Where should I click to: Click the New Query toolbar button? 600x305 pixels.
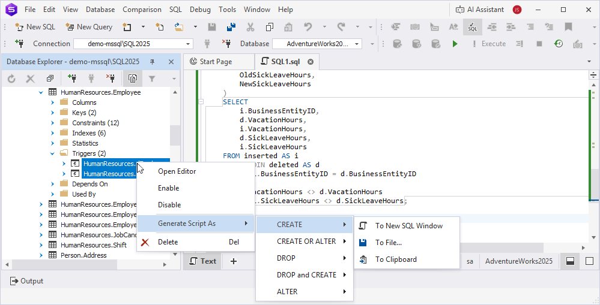click(89, 27)
